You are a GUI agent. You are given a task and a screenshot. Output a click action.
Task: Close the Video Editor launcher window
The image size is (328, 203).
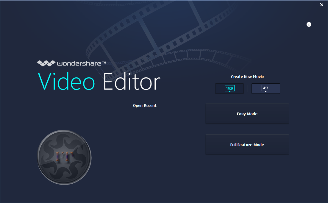[322, 5]
